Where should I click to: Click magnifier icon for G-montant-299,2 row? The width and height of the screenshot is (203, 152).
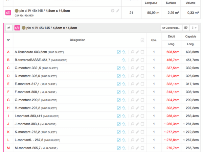point(132,100)
